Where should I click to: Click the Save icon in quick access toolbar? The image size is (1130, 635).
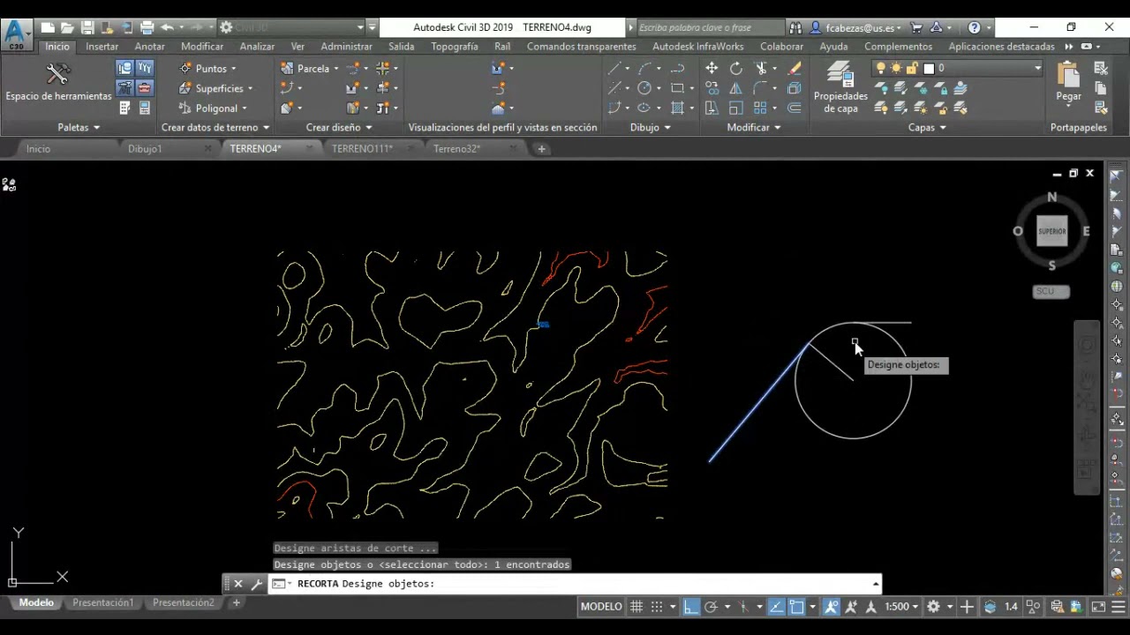coord(87,27)
